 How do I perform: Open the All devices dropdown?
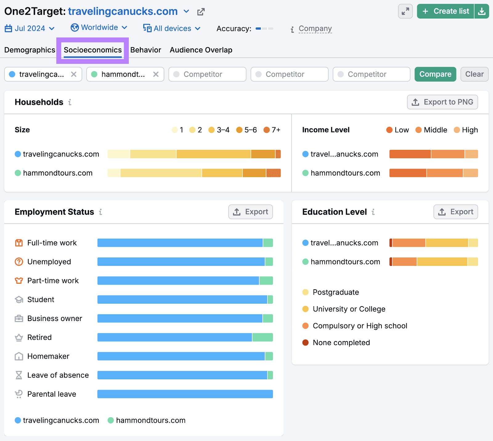172,28
